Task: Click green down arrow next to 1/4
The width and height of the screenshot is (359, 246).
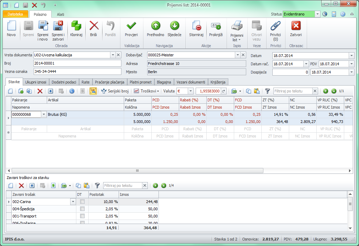Action: pyautogui.click(x=164, y=186)
